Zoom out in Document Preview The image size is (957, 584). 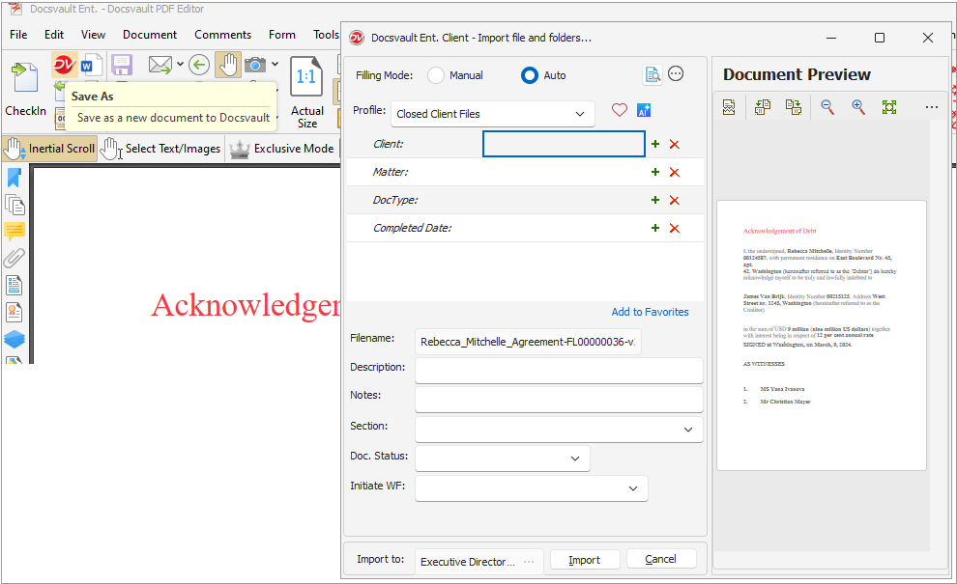(x=827, y=107)
